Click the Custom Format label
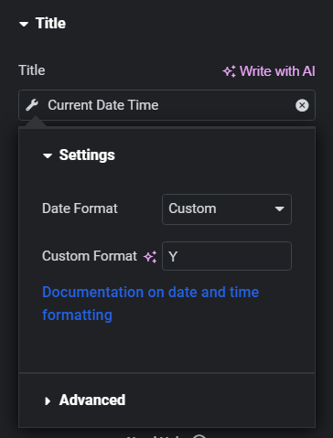 tap(90, 256)
